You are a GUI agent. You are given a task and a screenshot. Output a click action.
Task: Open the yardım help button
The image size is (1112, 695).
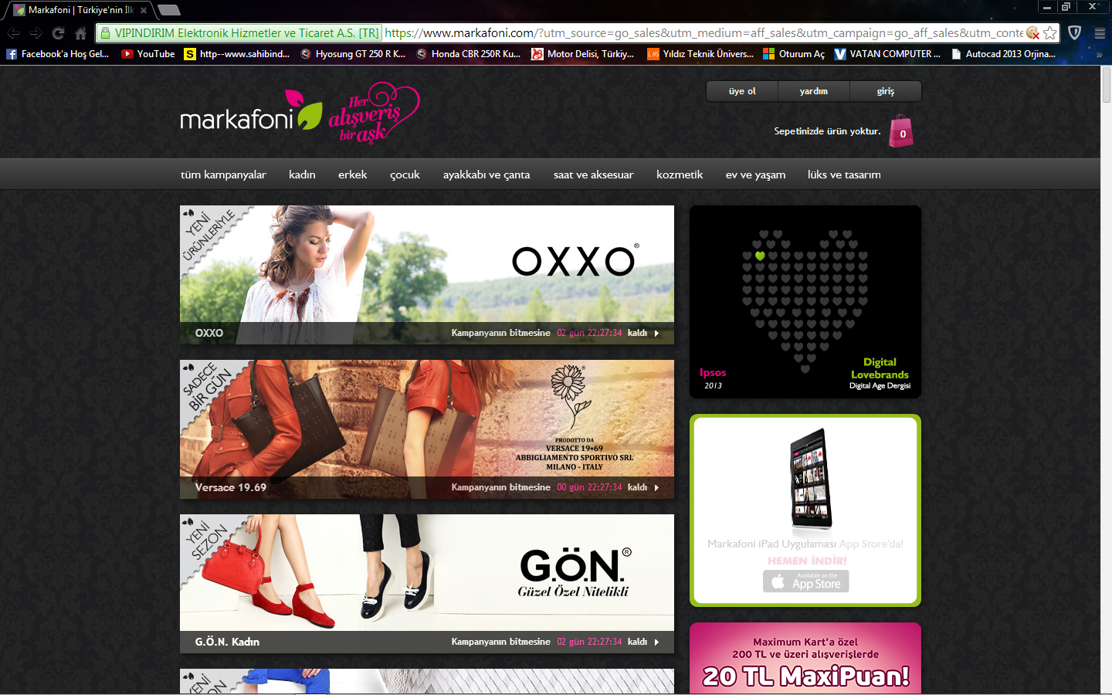814,91
